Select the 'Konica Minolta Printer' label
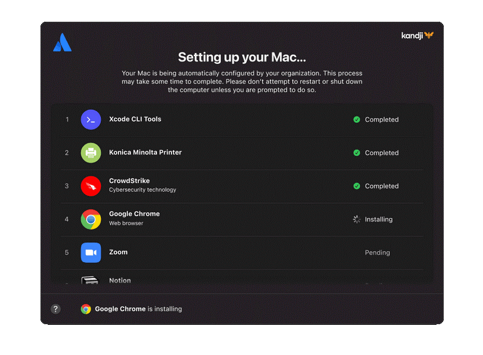The height and width of the screenshot is (355, 483). click(146, 153)
